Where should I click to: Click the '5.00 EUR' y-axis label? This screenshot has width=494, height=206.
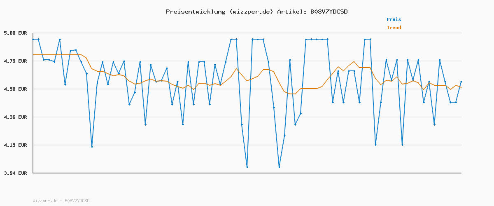point(15,33)
